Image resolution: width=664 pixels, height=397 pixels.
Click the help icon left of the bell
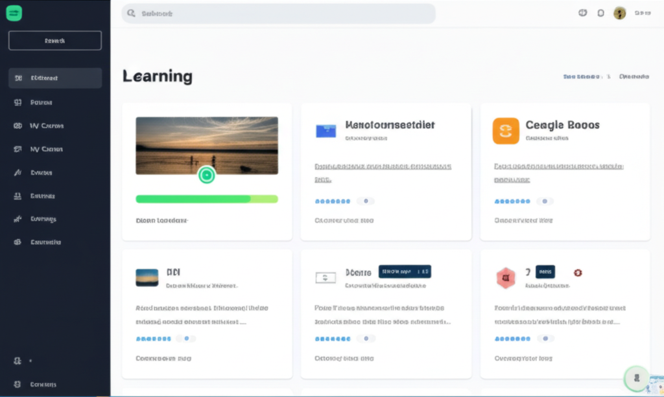point(582,13)
